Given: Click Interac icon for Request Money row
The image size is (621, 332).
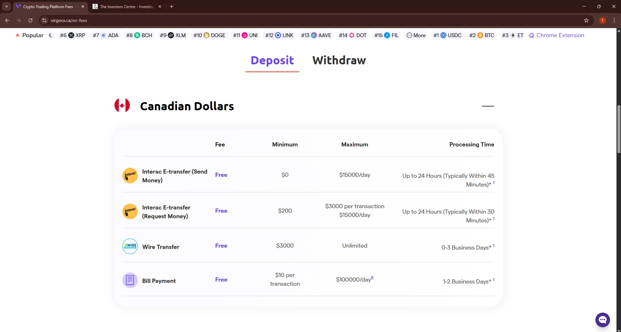Looking at the screenshot, I should [x=130, y=211].
